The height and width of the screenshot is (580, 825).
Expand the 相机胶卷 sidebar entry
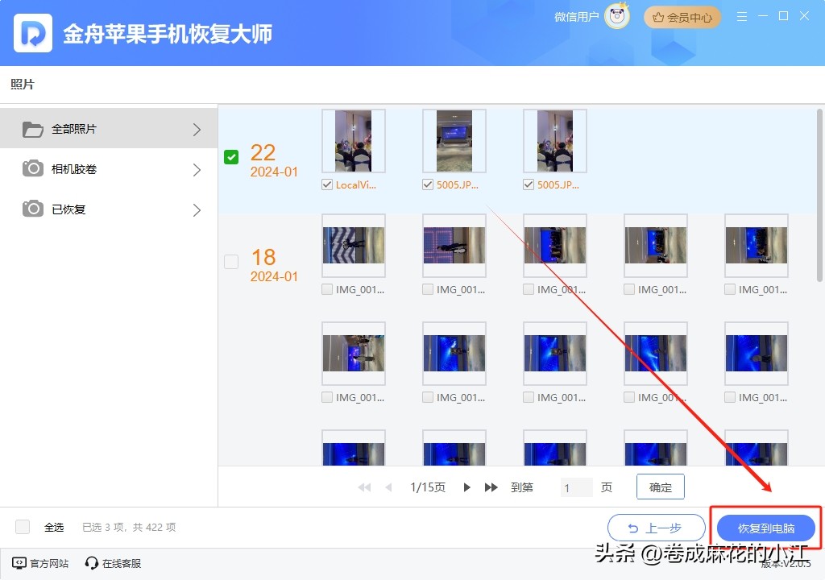(x=196, y=169)
